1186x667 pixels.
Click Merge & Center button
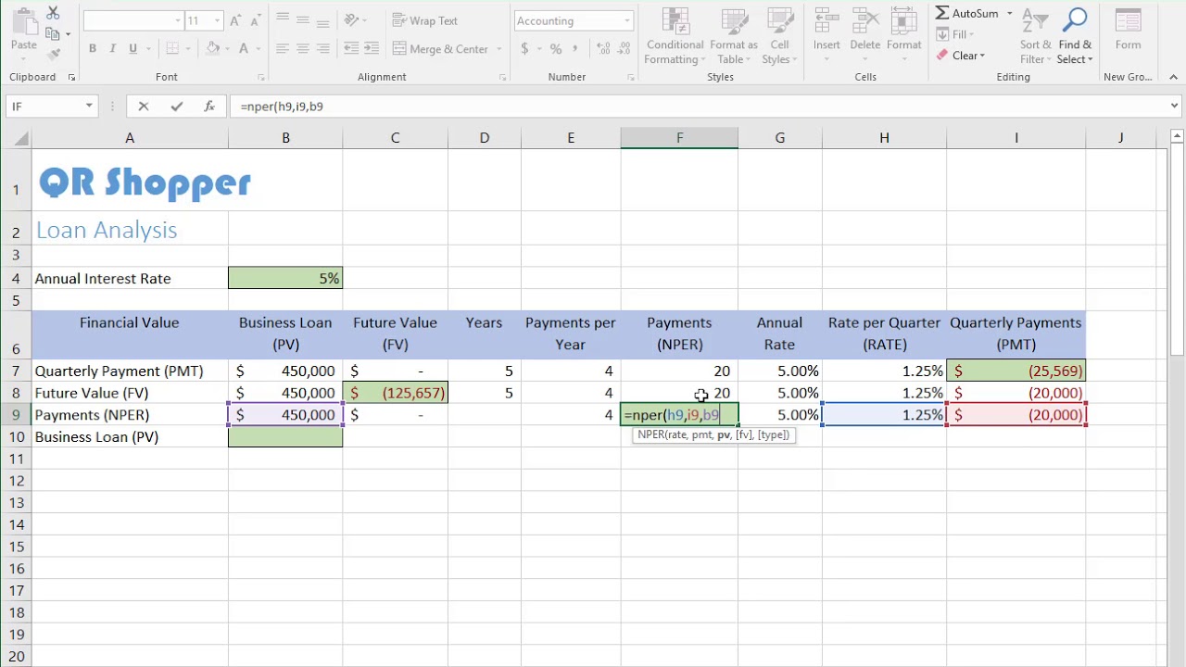coord(441,49)
